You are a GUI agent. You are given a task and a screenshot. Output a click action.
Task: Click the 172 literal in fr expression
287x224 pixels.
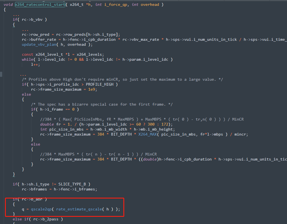[165, 124]
